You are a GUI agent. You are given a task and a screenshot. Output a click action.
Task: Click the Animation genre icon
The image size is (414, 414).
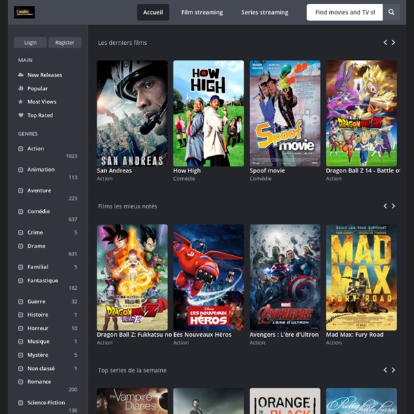[x=20, y=170]
